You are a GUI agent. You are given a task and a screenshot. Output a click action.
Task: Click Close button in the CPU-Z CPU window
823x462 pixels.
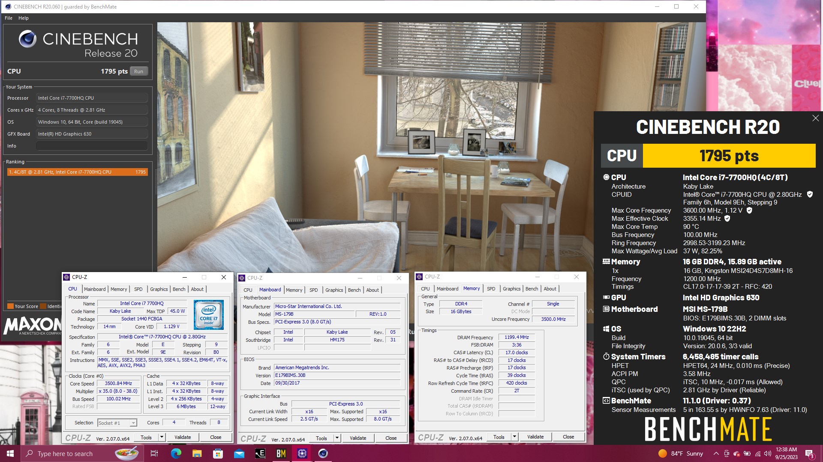pos(216,438)
